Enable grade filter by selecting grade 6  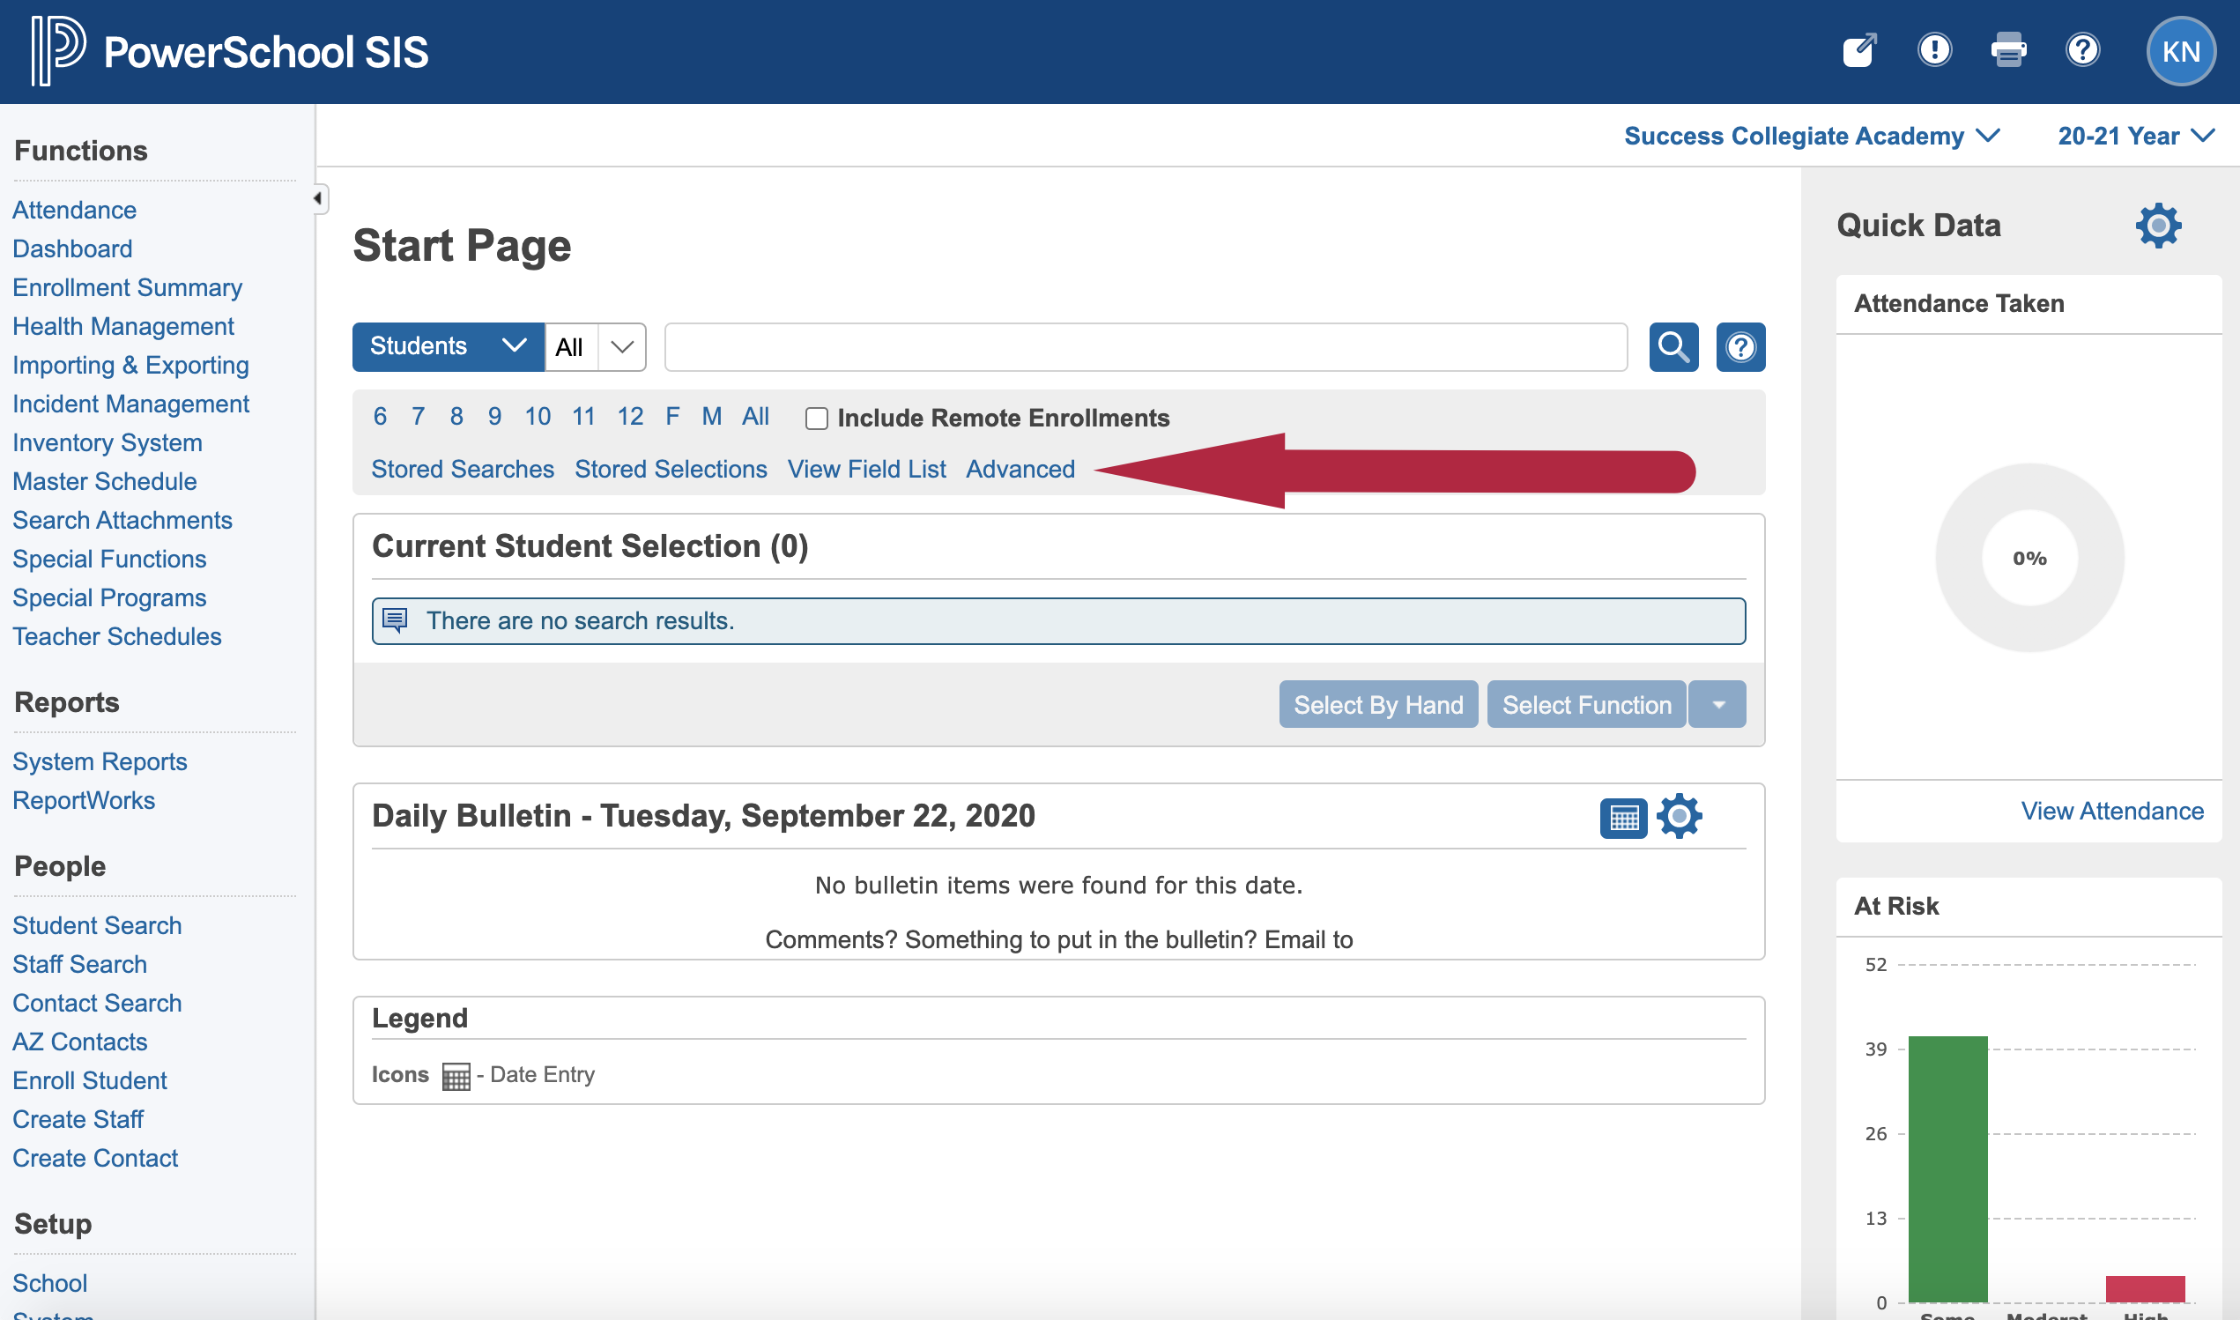[380, 415]
